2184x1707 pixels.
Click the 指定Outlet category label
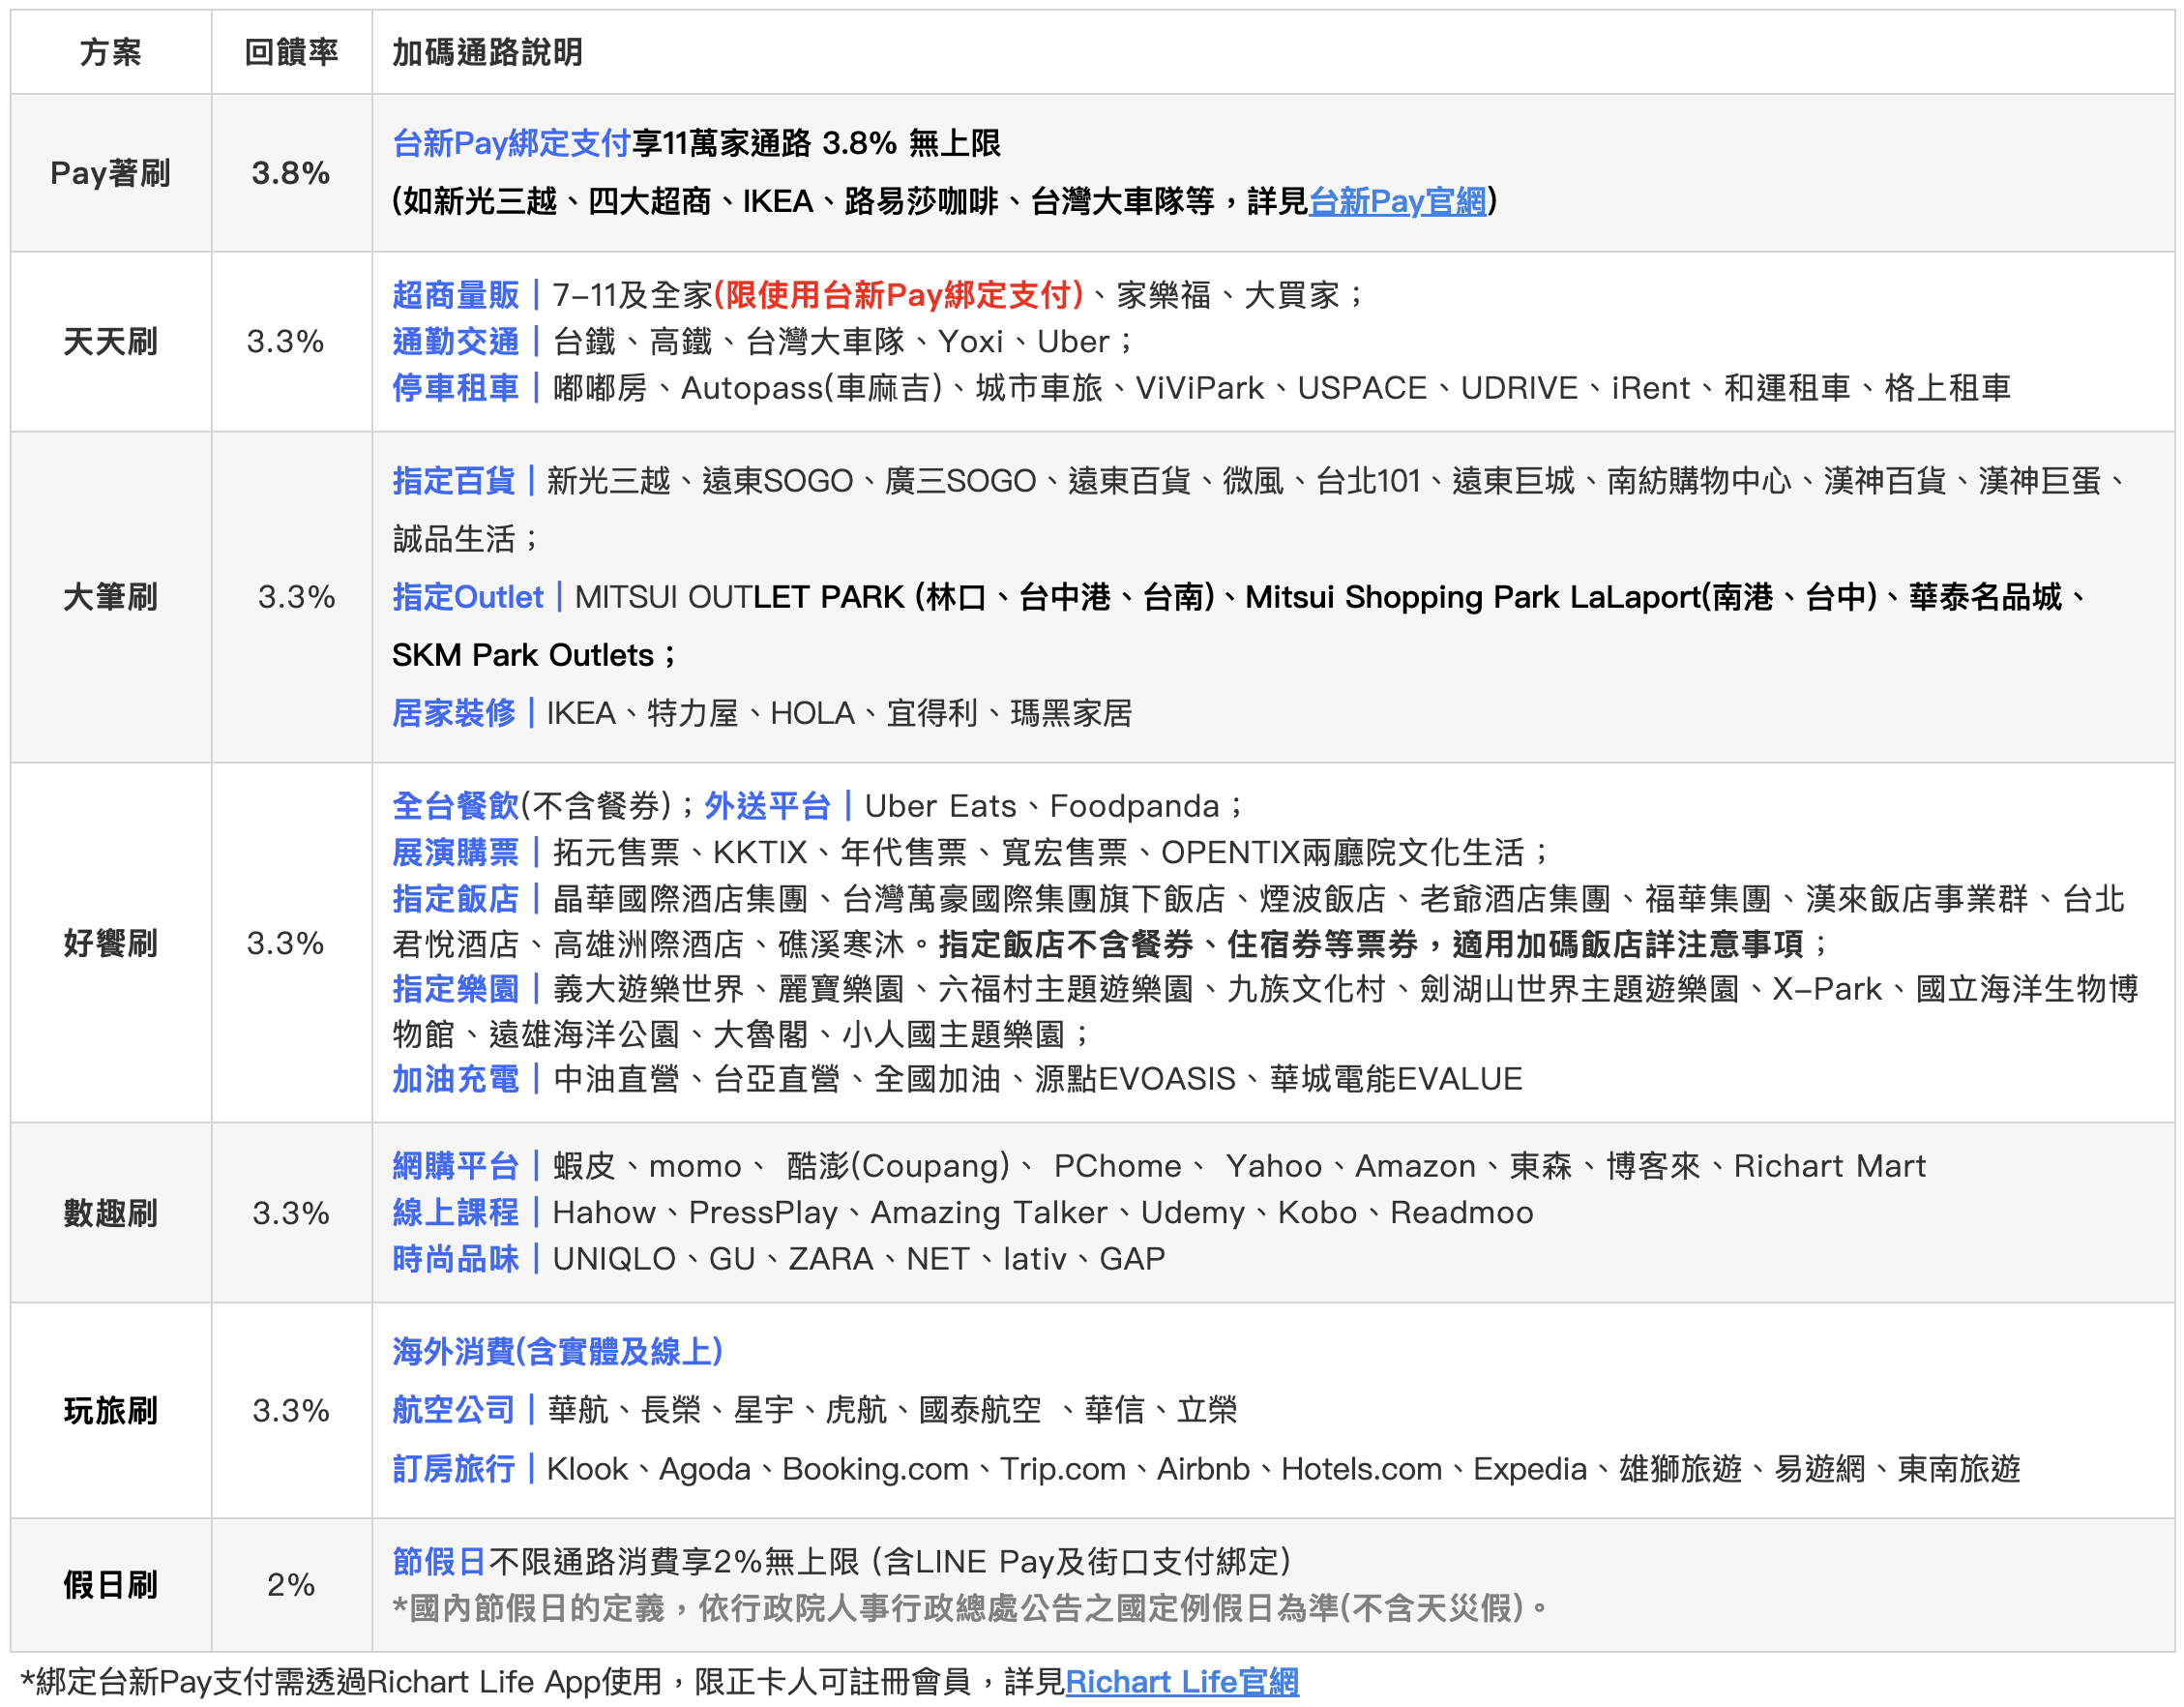(468, 597)
